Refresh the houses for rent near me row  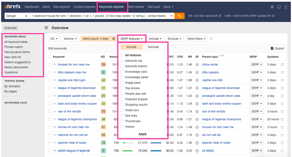282,65
